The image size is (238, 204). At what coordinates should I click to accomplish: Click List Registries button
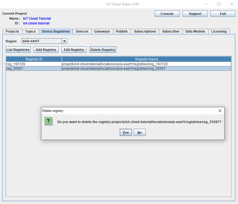pyautogui.click(x=18, y=50)
